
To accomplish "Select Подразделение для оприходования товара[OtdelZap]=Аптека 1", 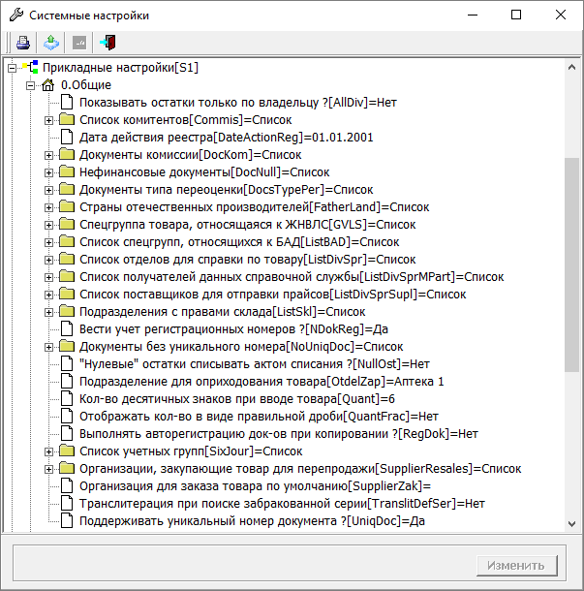I will click(x=261, y=381).
